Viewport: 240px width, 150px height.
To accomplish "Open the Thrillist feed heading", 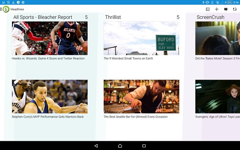I will pos(113,17).
